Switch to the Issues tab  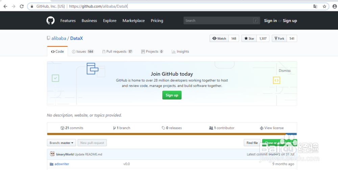[x=83, y=51]
